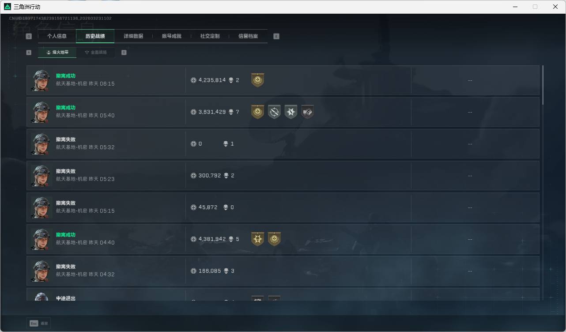The width and height of the screenshot is (566, 332).
Task: Open the 详细数据 tab
Action: [133, 36]
